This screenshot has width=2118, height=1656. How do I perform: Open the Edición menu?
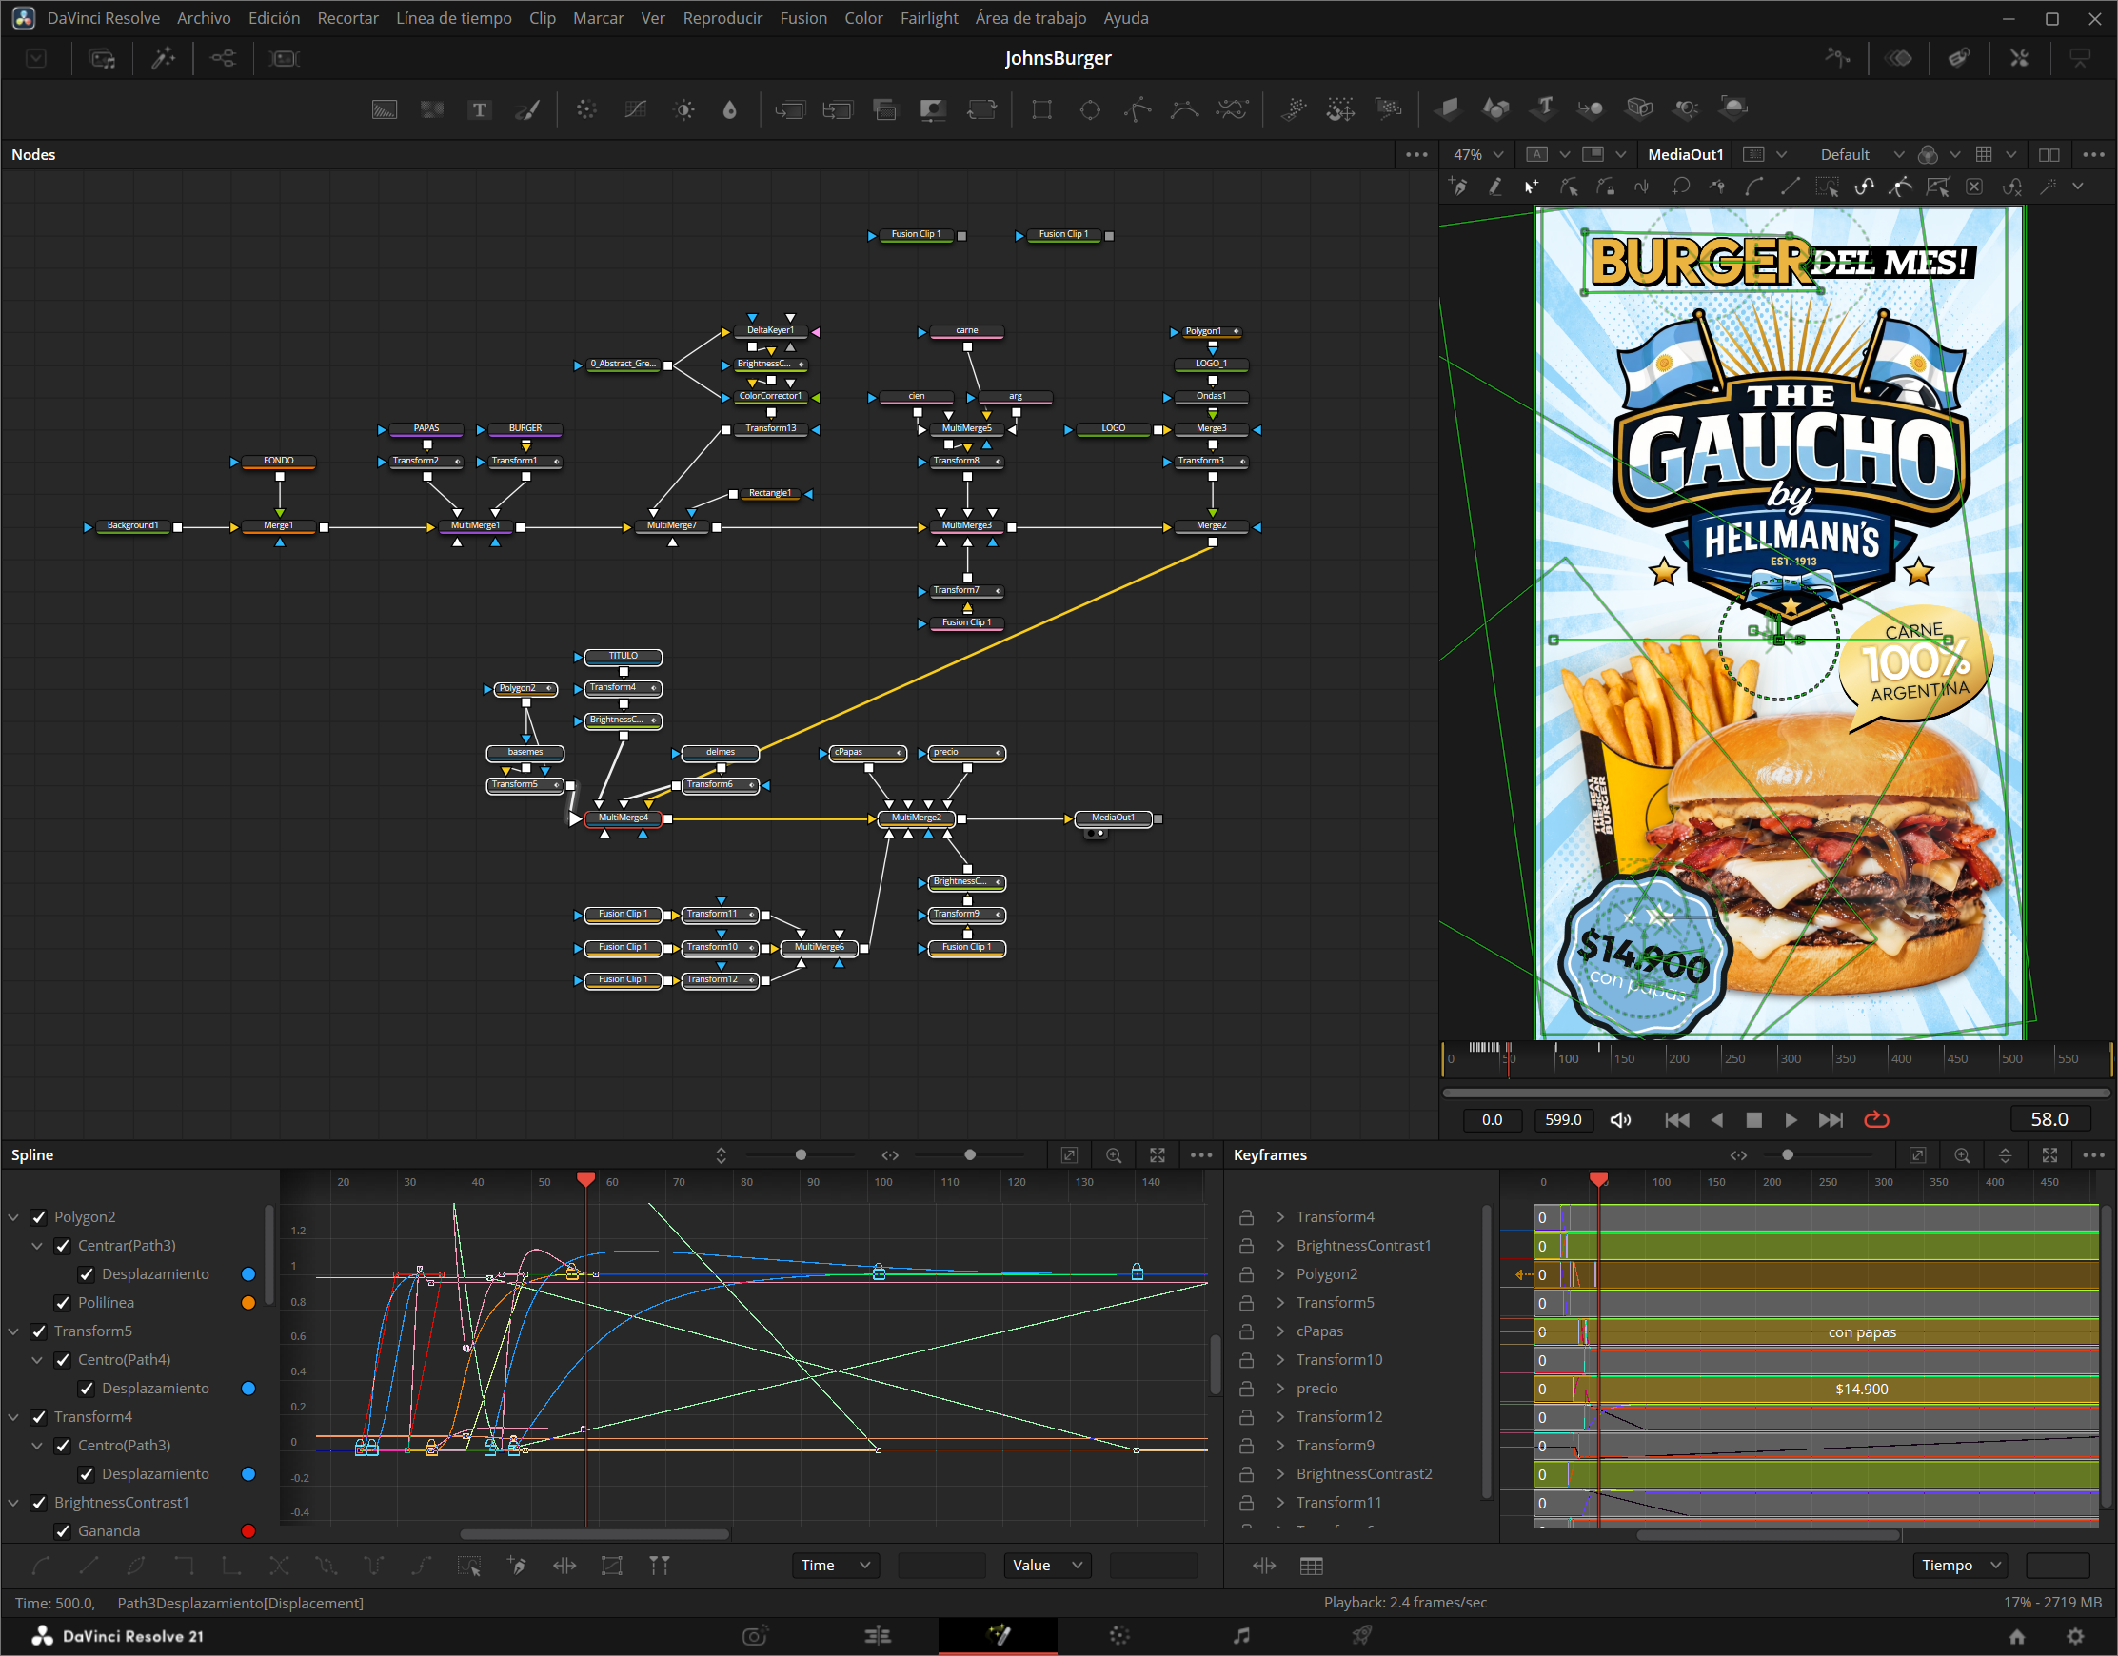tap(274, 18)
